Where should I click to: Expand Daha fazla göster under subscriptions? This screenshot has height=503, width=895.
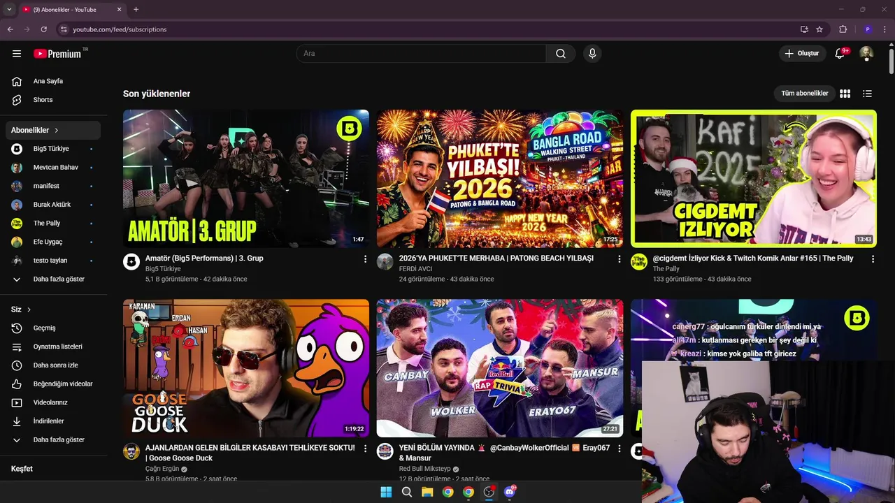(53, 279)
